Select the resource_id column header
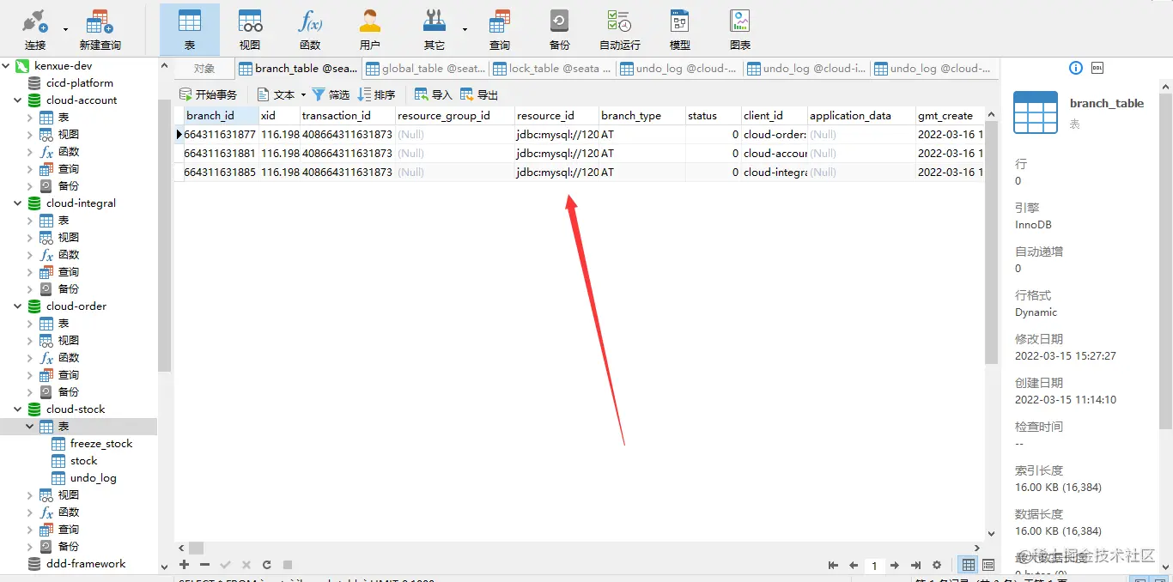Image resolution: width=1173 pixels, height=582 pixels. [556, 116]
